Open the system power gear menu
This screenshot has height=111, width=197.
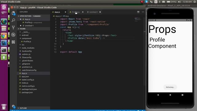(195, 2)
